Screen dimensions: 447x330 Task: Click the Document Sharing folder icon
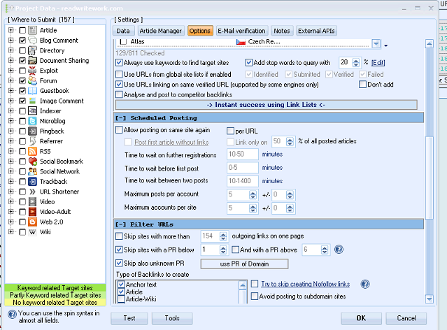coord(32,60)
